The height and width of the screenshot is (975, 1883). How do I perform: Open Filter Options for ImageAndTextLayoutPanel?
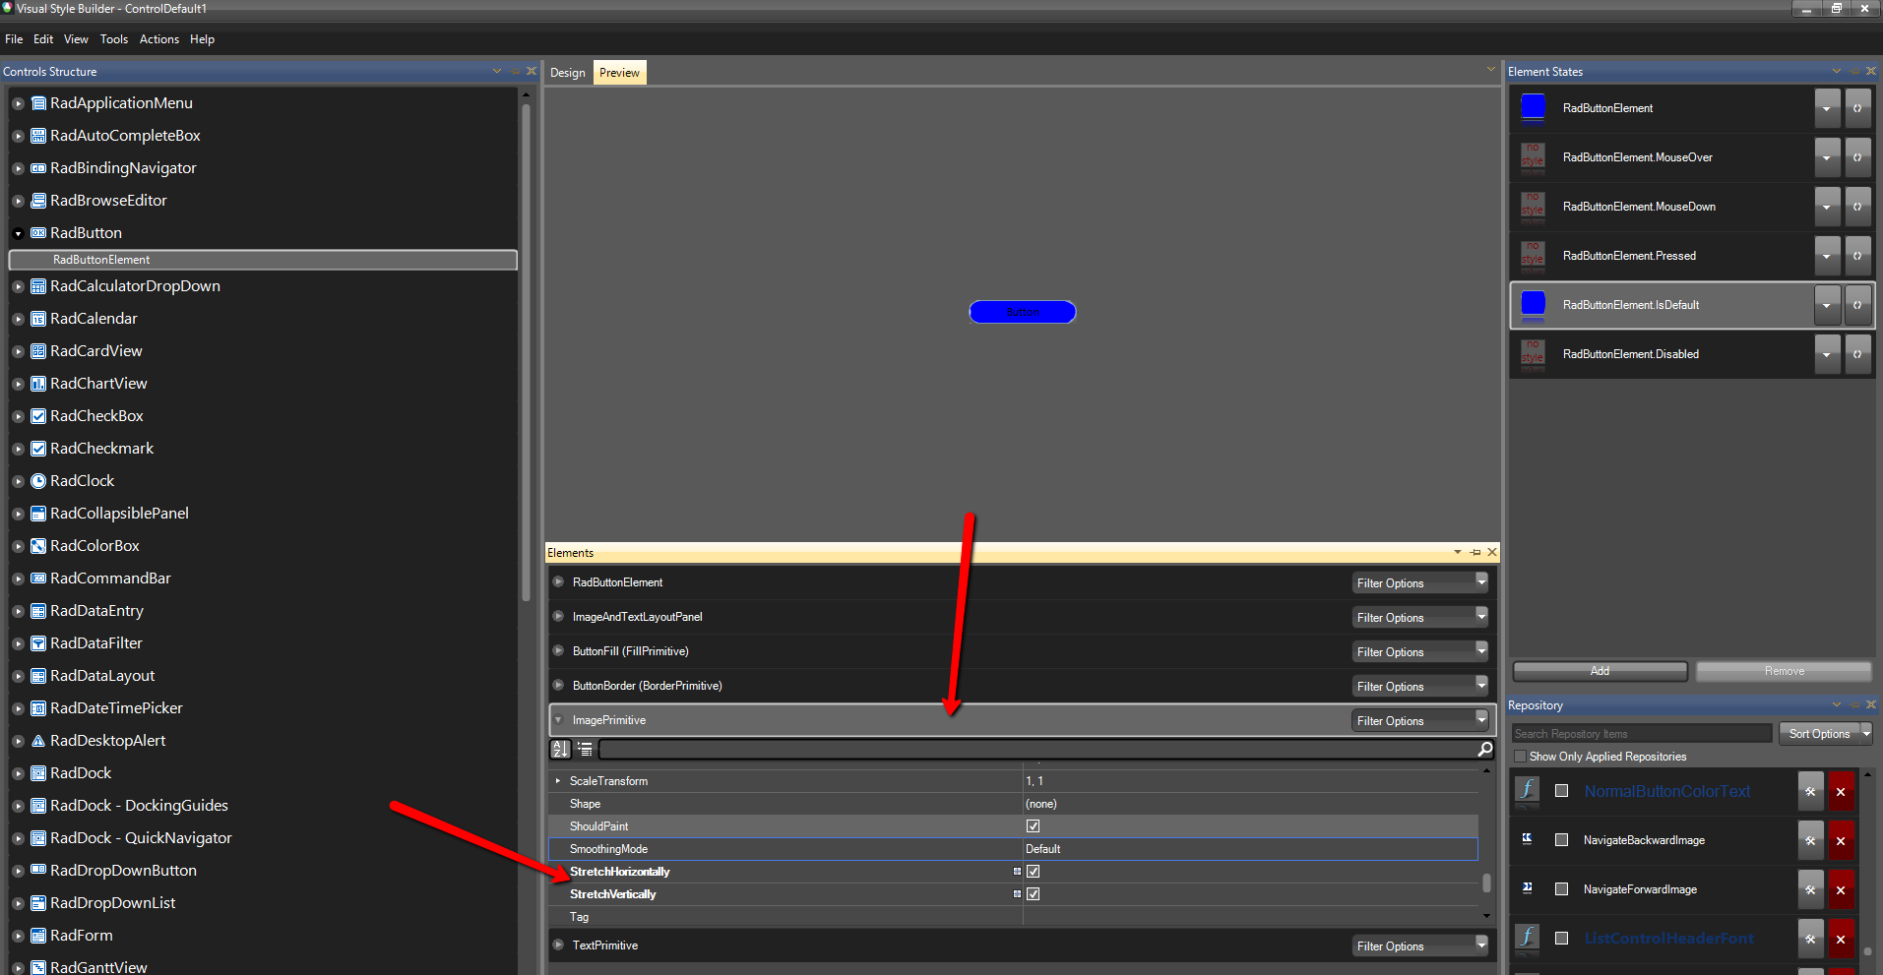coord(1419,618)
